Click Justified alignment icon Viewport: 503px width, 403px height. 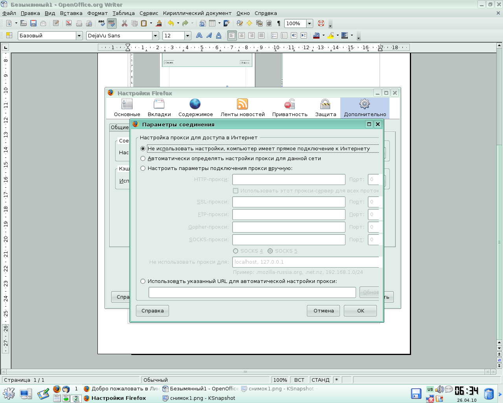click(261, 35)
